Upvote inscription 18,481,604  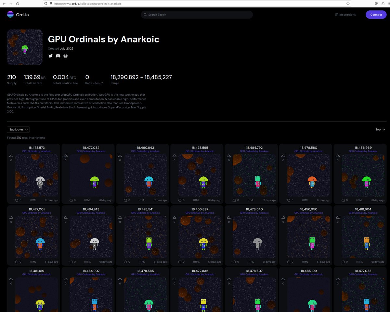(x=338, y=218)
